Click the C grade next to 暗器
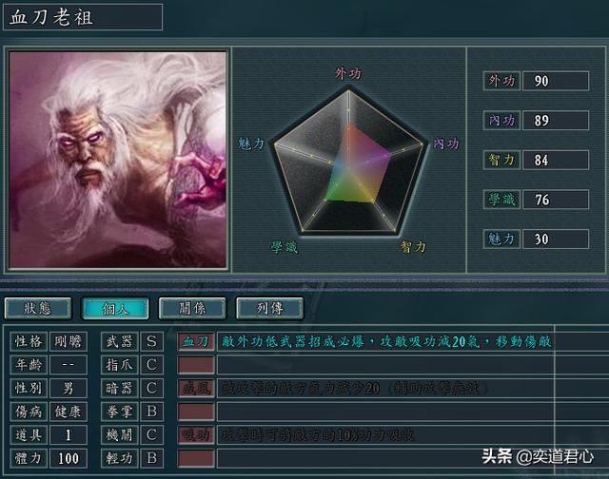The width and height of the screenshot is (609, 479). click(x=152, y=388)
